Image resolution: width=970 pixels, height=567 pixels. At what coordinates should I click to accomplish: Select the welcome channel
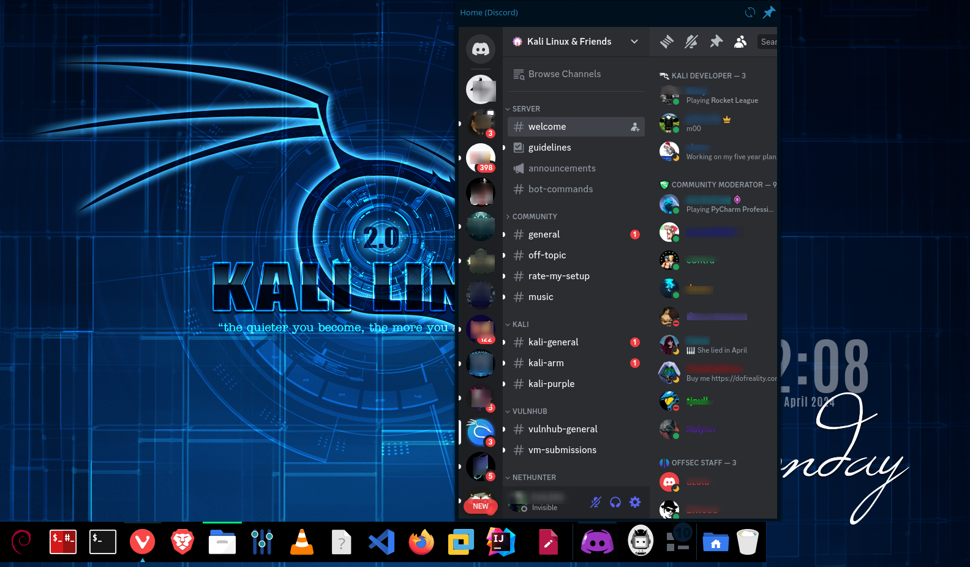click(x=576, y=127)
